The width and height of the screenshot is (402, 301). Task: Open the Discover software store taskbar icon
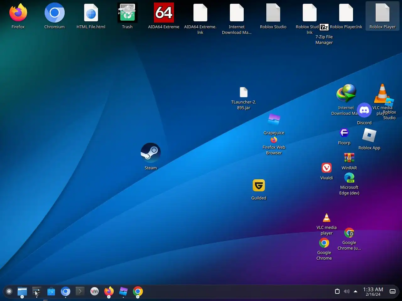51,292
